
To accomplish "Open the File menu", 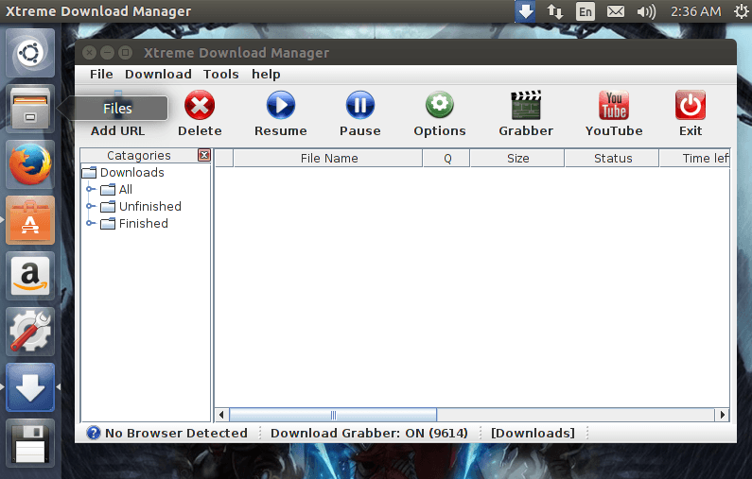I will pos(101,75).
